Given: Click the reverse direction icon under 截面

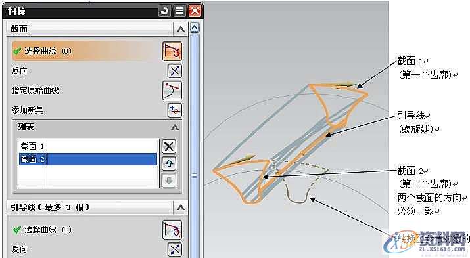Looking at the screenshot, I should 174,71.
